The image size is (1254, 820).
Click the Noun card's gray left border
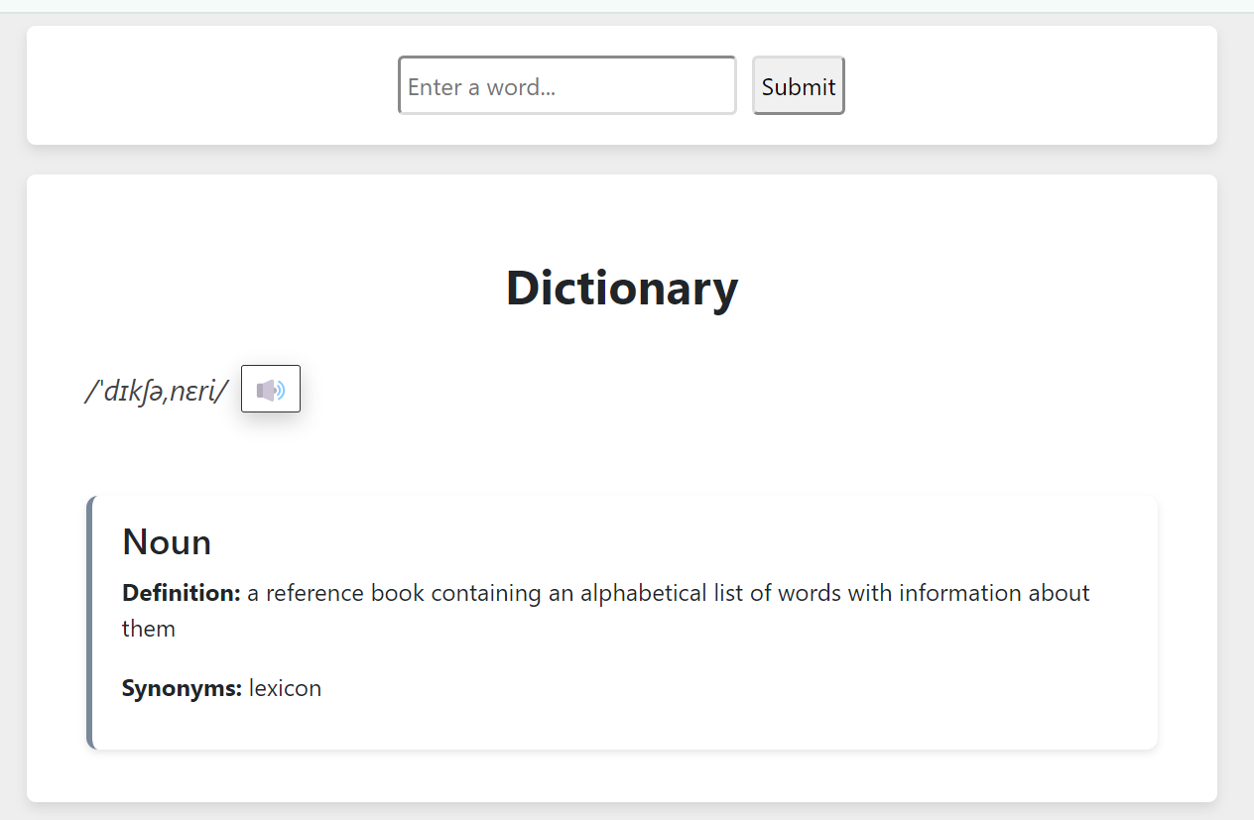pyautogui.click(x=89, y=623)
